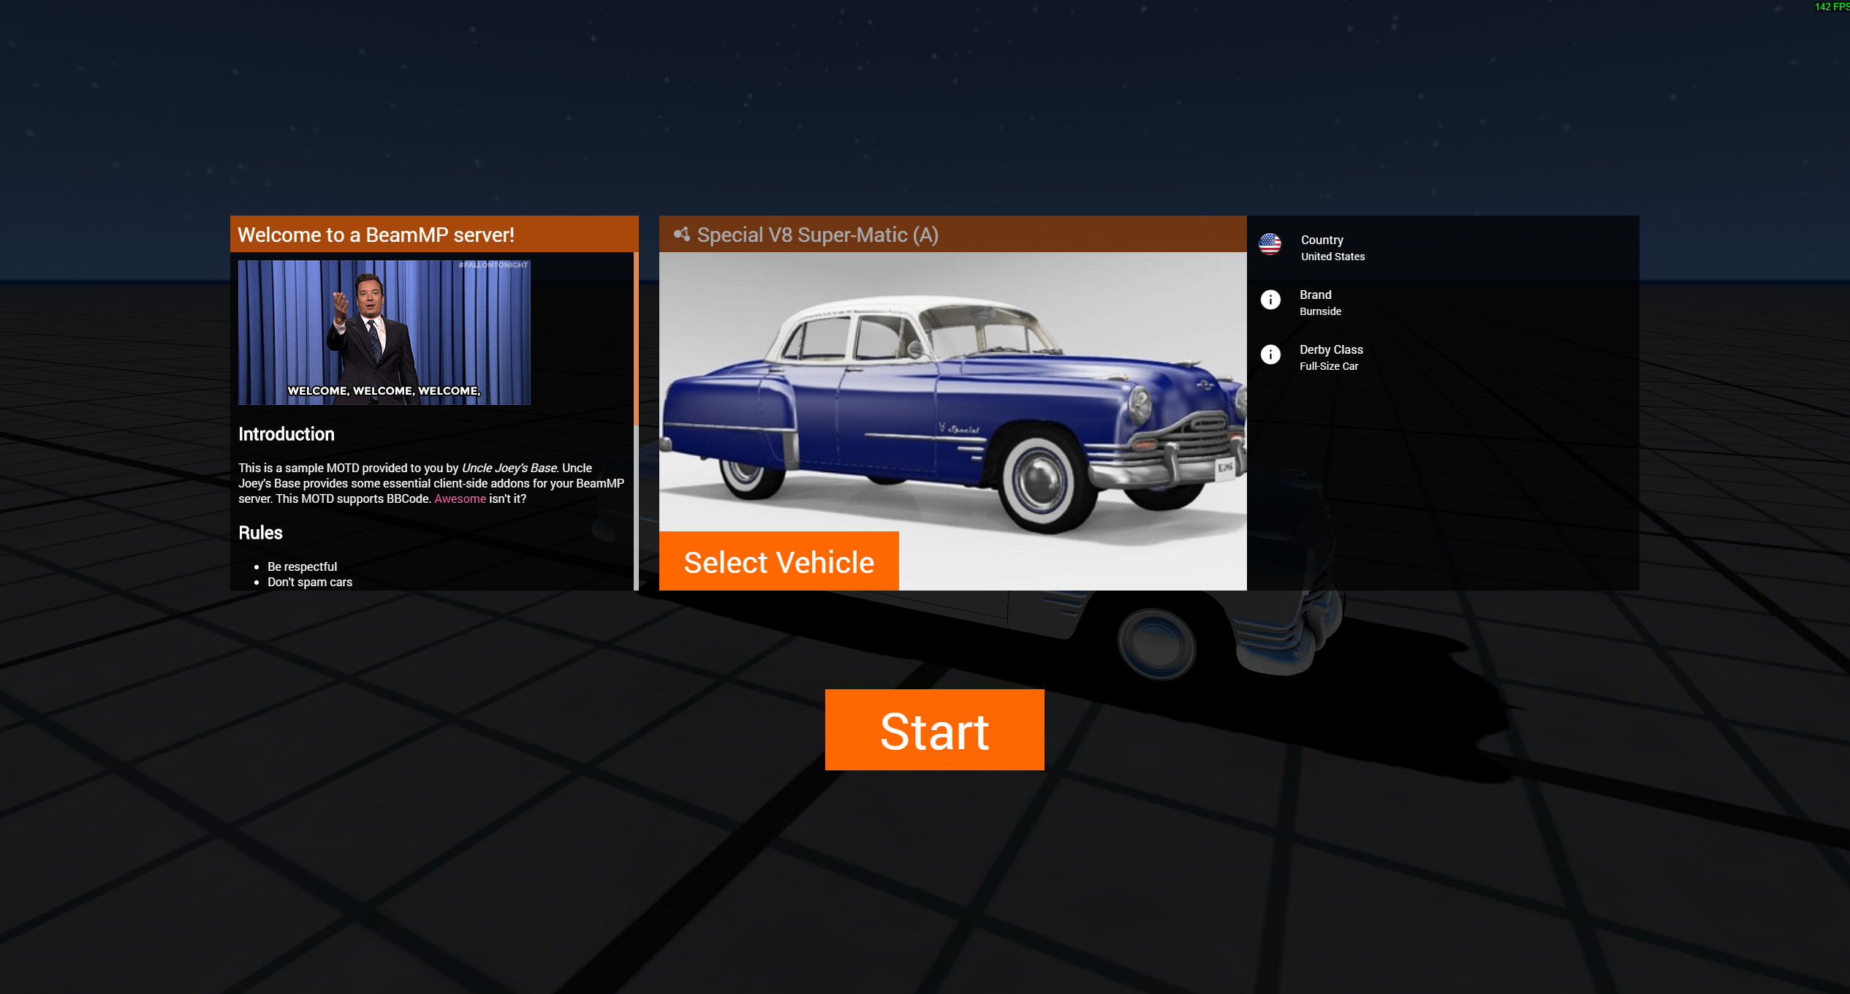Screen dimensions: 1850x994
Task: Click the Welcome to a BeamMP server header
Action: [376, 235]
